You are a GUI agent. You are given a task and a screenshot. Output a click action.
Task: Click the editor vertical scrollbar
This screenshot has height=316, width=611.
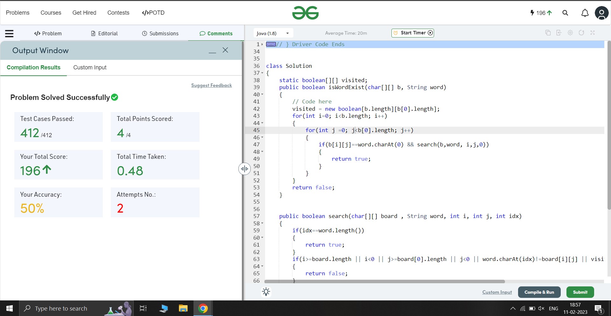click(x=609, y=125)
